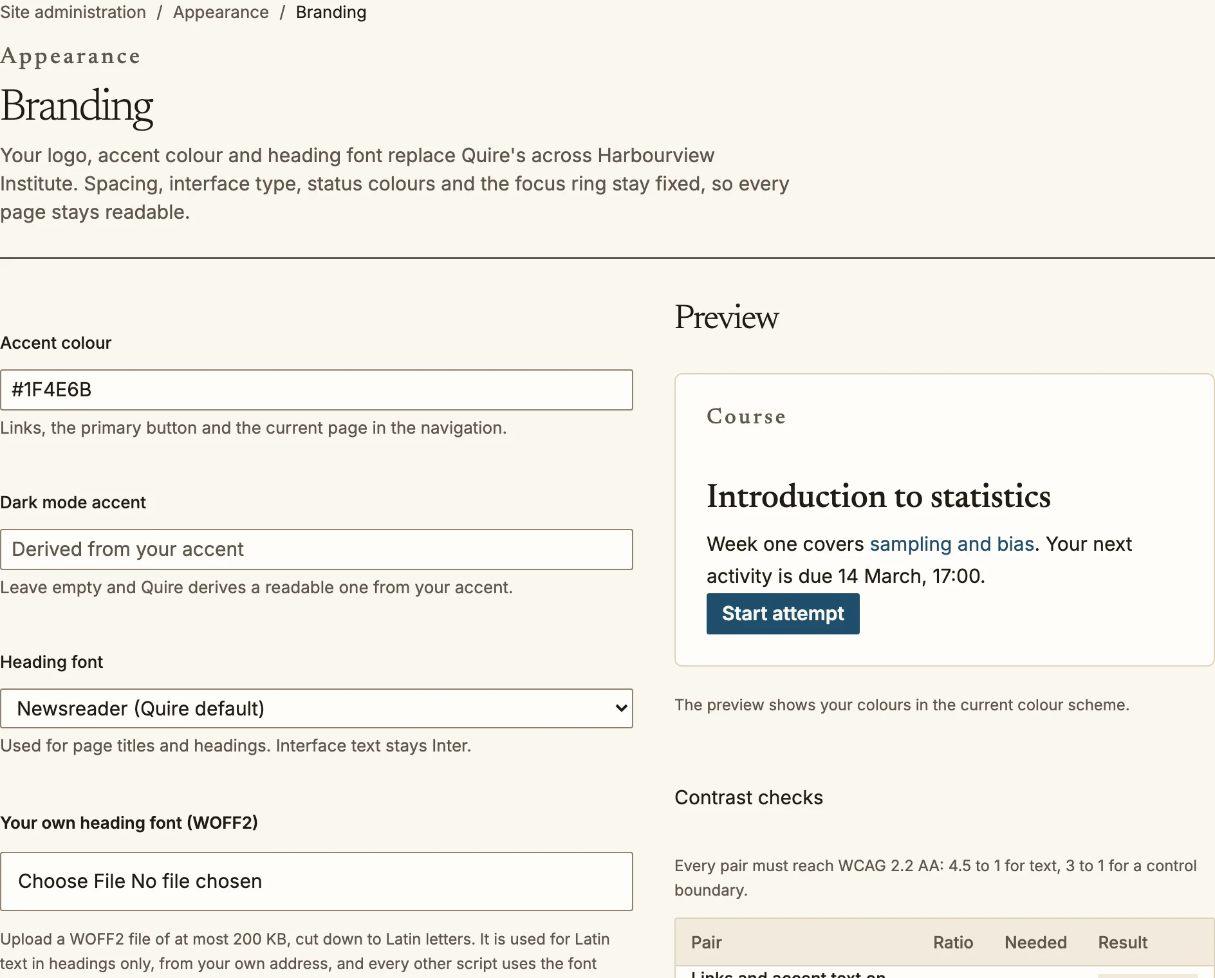Select the Pair column header

[x=706, y=943]
